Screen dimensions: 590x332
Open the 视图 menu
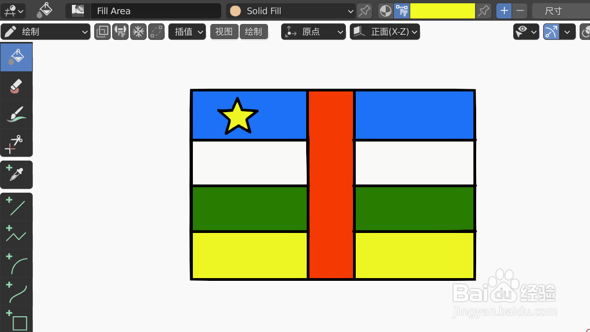224,32
